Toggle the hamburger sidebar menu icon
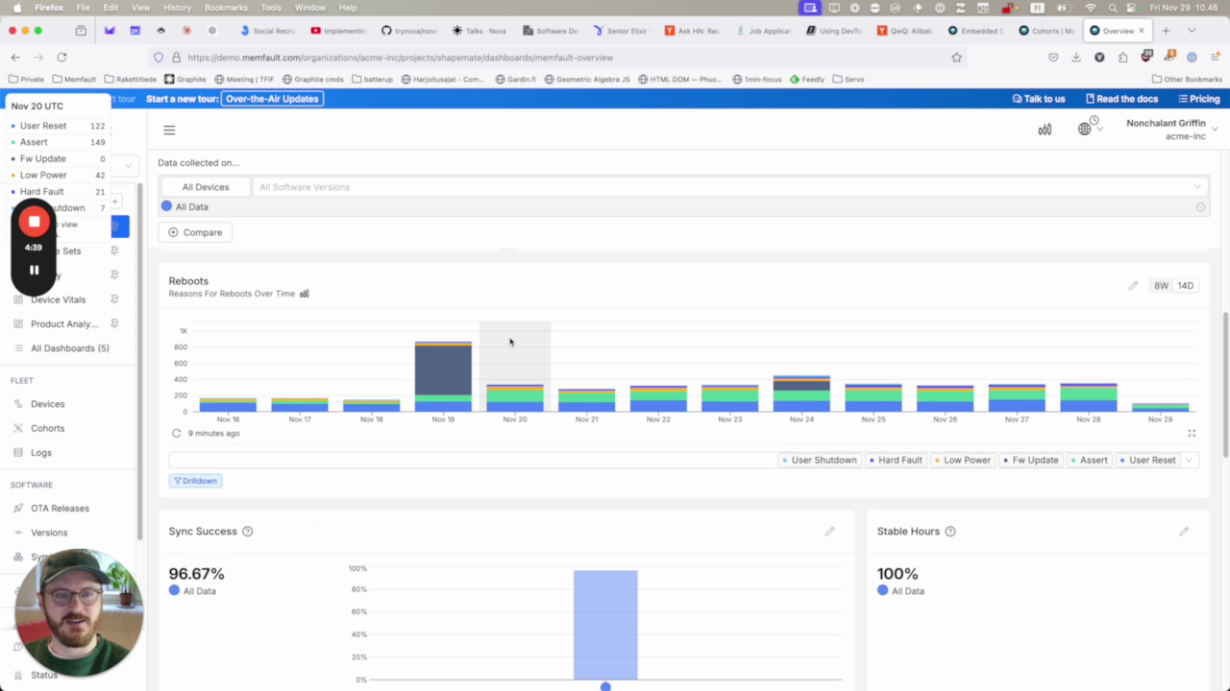This screenshot has width=1230, height=691. tap(169, 131)
